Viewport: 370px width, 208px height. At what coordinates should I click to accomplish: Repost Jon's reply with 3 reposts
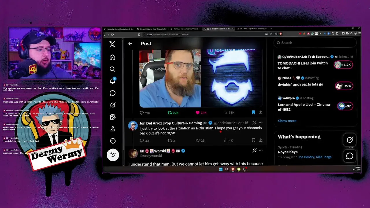[x=171, y=140]
